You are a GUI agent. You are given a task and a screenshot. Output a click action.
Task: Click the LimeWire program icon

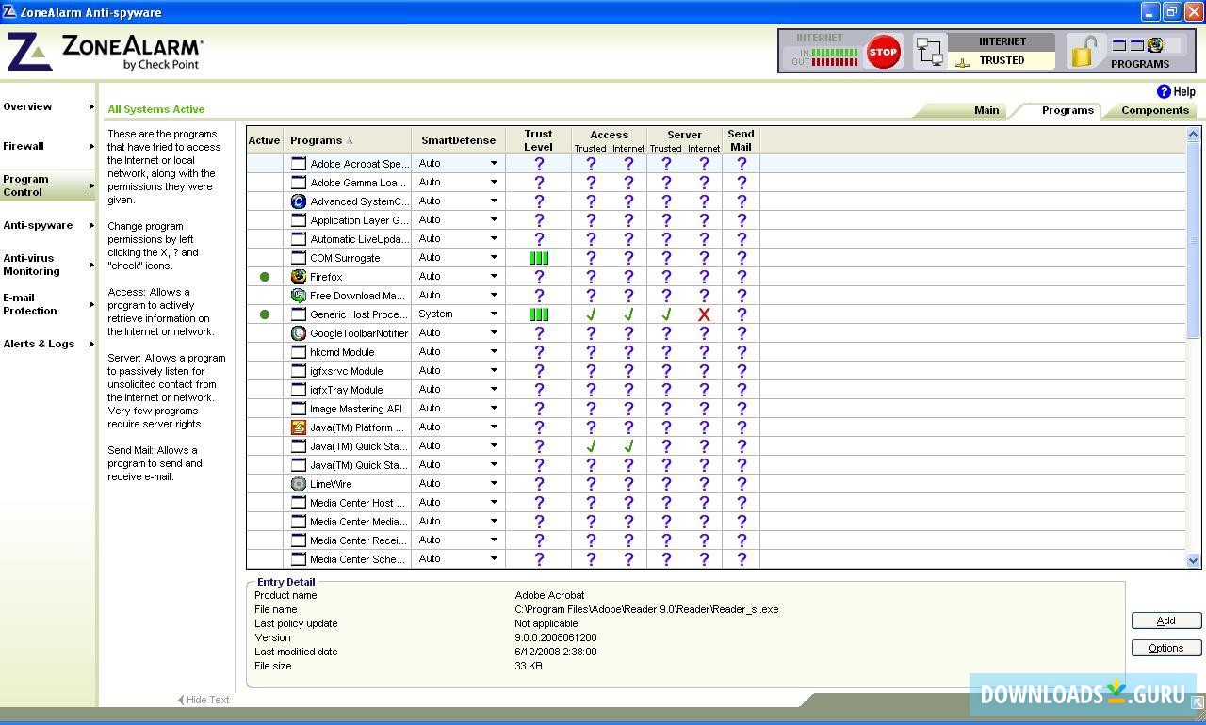click(x=299, y=484)
